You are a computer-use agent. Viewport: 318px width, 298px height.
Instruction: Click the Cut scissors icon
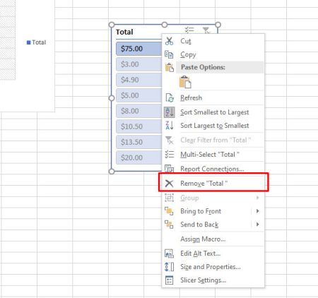click(169, 41)
